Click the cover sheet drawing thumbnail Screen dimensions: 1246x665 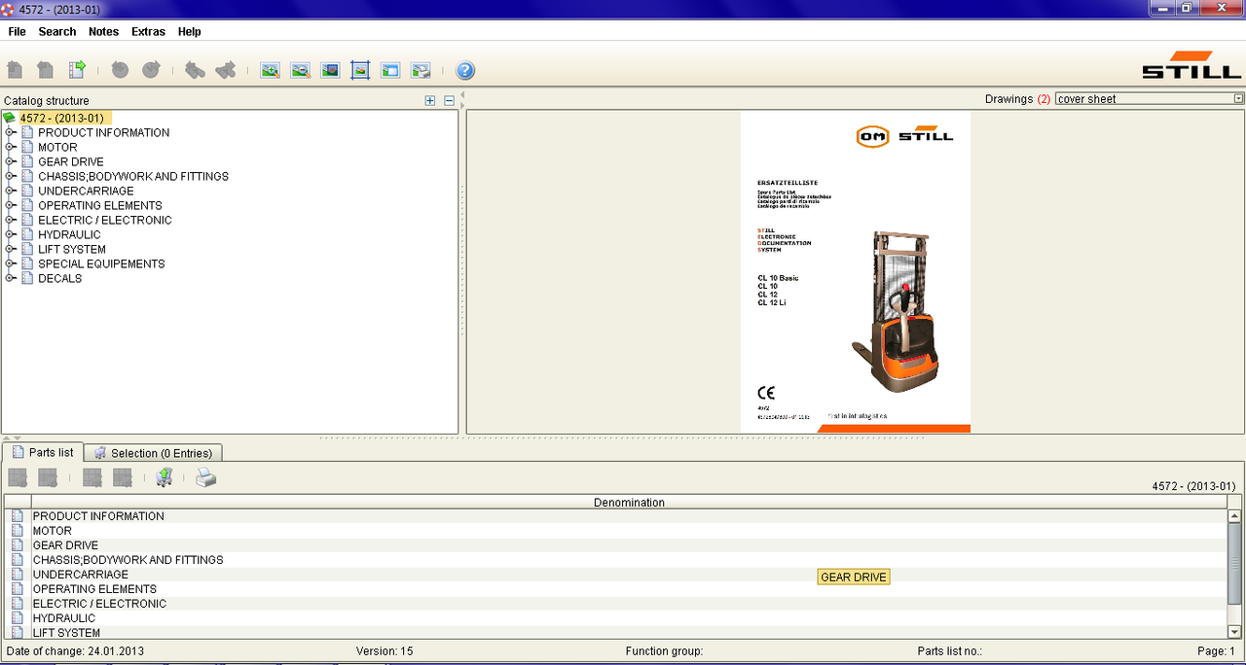tap(856, 271)
